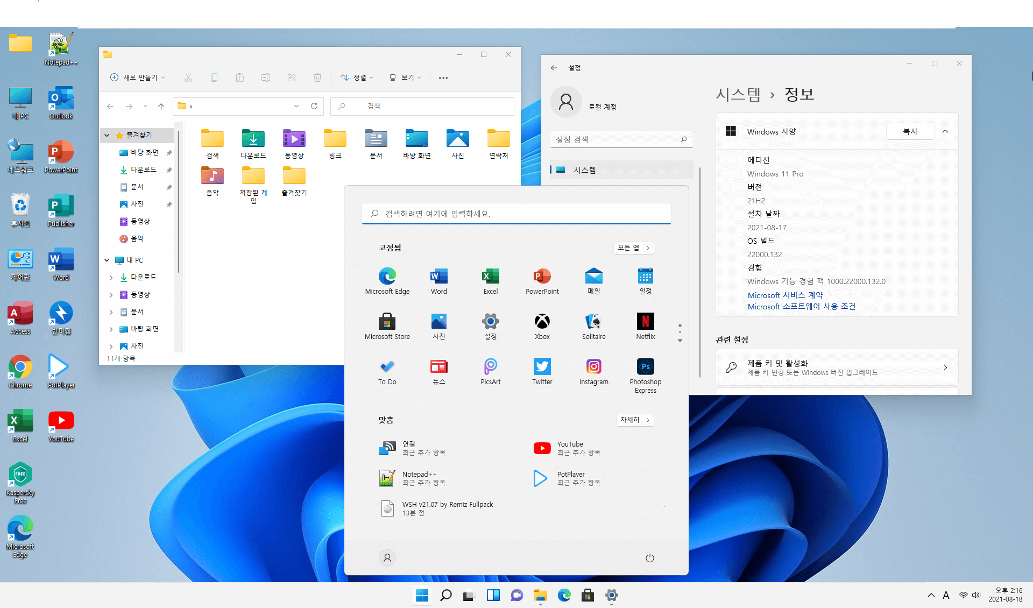Collapse the 즐겨찾기 tree node

click(107, 135)
